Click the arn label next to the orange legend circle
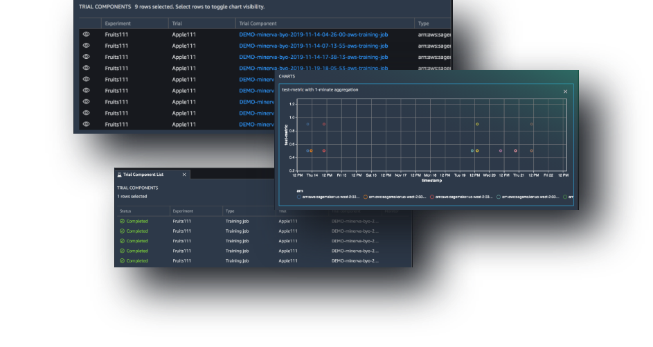This screenshot has width=653, height=347. pos(397,197)
